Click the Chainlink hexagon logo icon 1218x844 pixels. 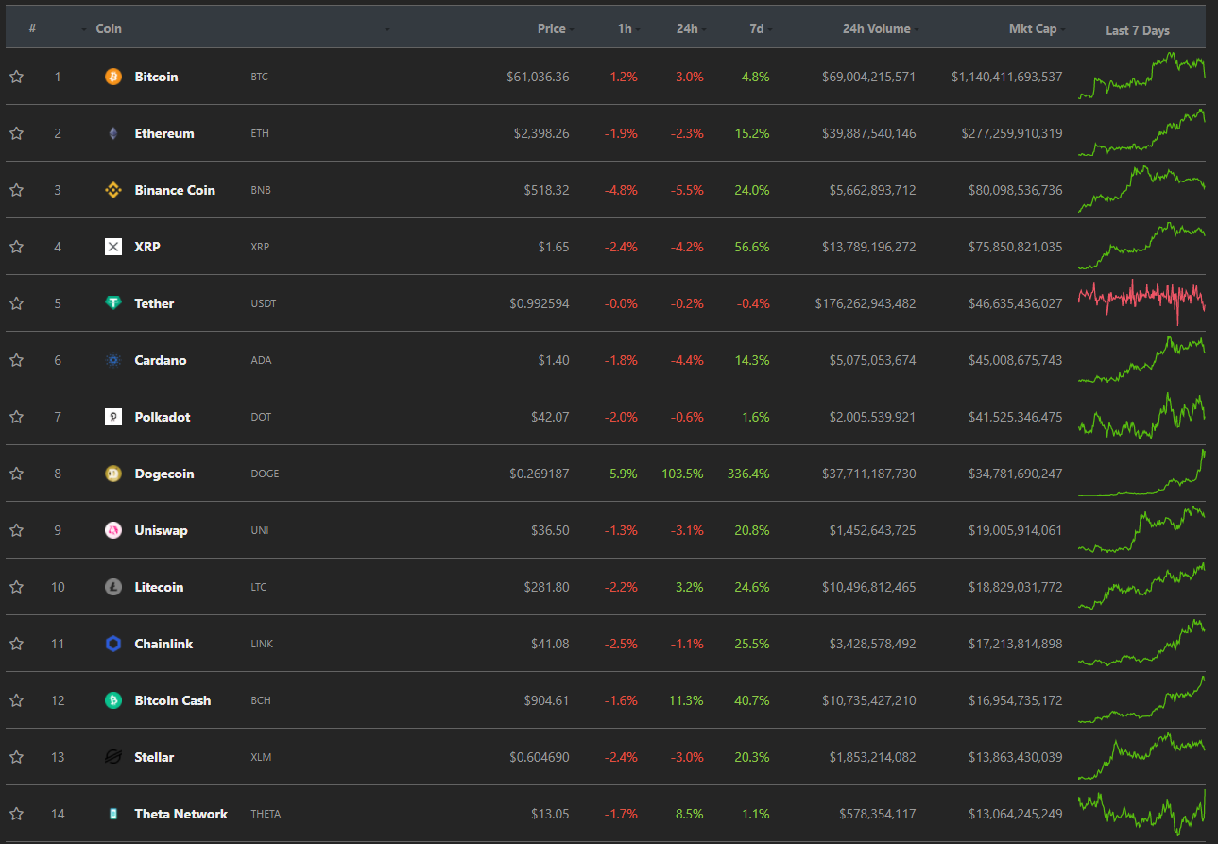point(113,644)
